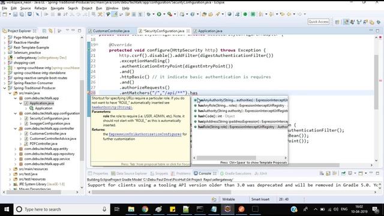Click the Previous Annotation toolbar icon
Screen dimensions: 384x216
271,14
